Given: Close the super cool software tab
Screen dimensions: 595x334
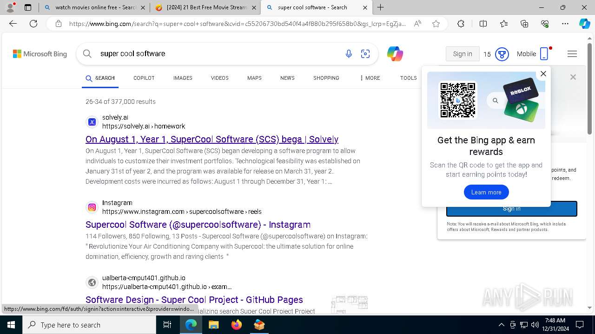Looking at the screenshot, I should point(365,7).
